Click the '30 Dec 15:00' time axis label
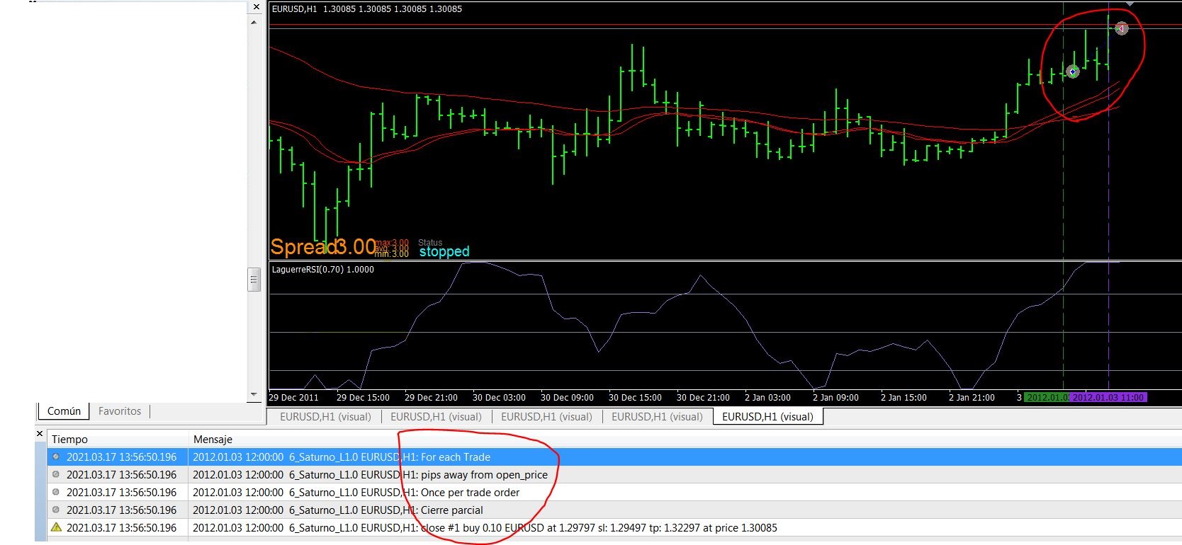This screenshot has height=545, width=1182. [x=635, y=398]
